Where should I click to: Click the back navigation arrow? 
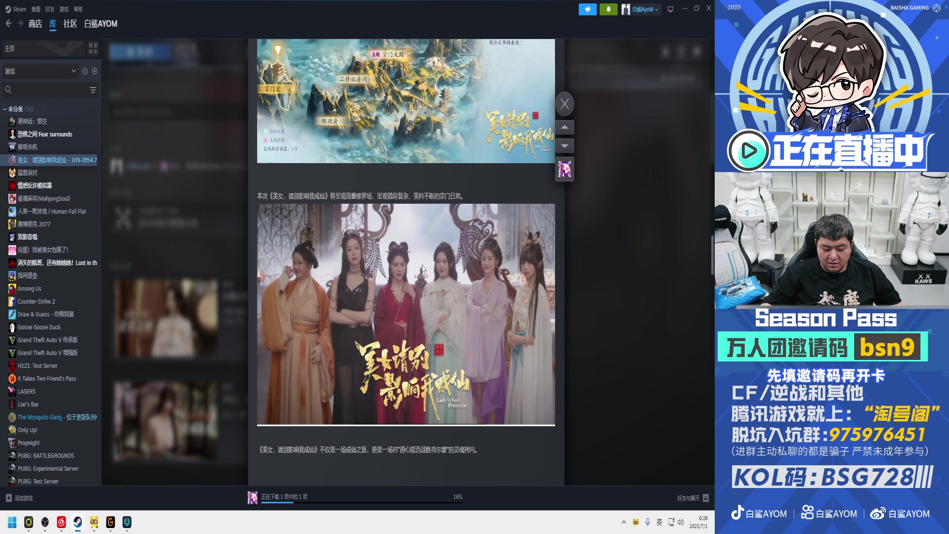8,23
